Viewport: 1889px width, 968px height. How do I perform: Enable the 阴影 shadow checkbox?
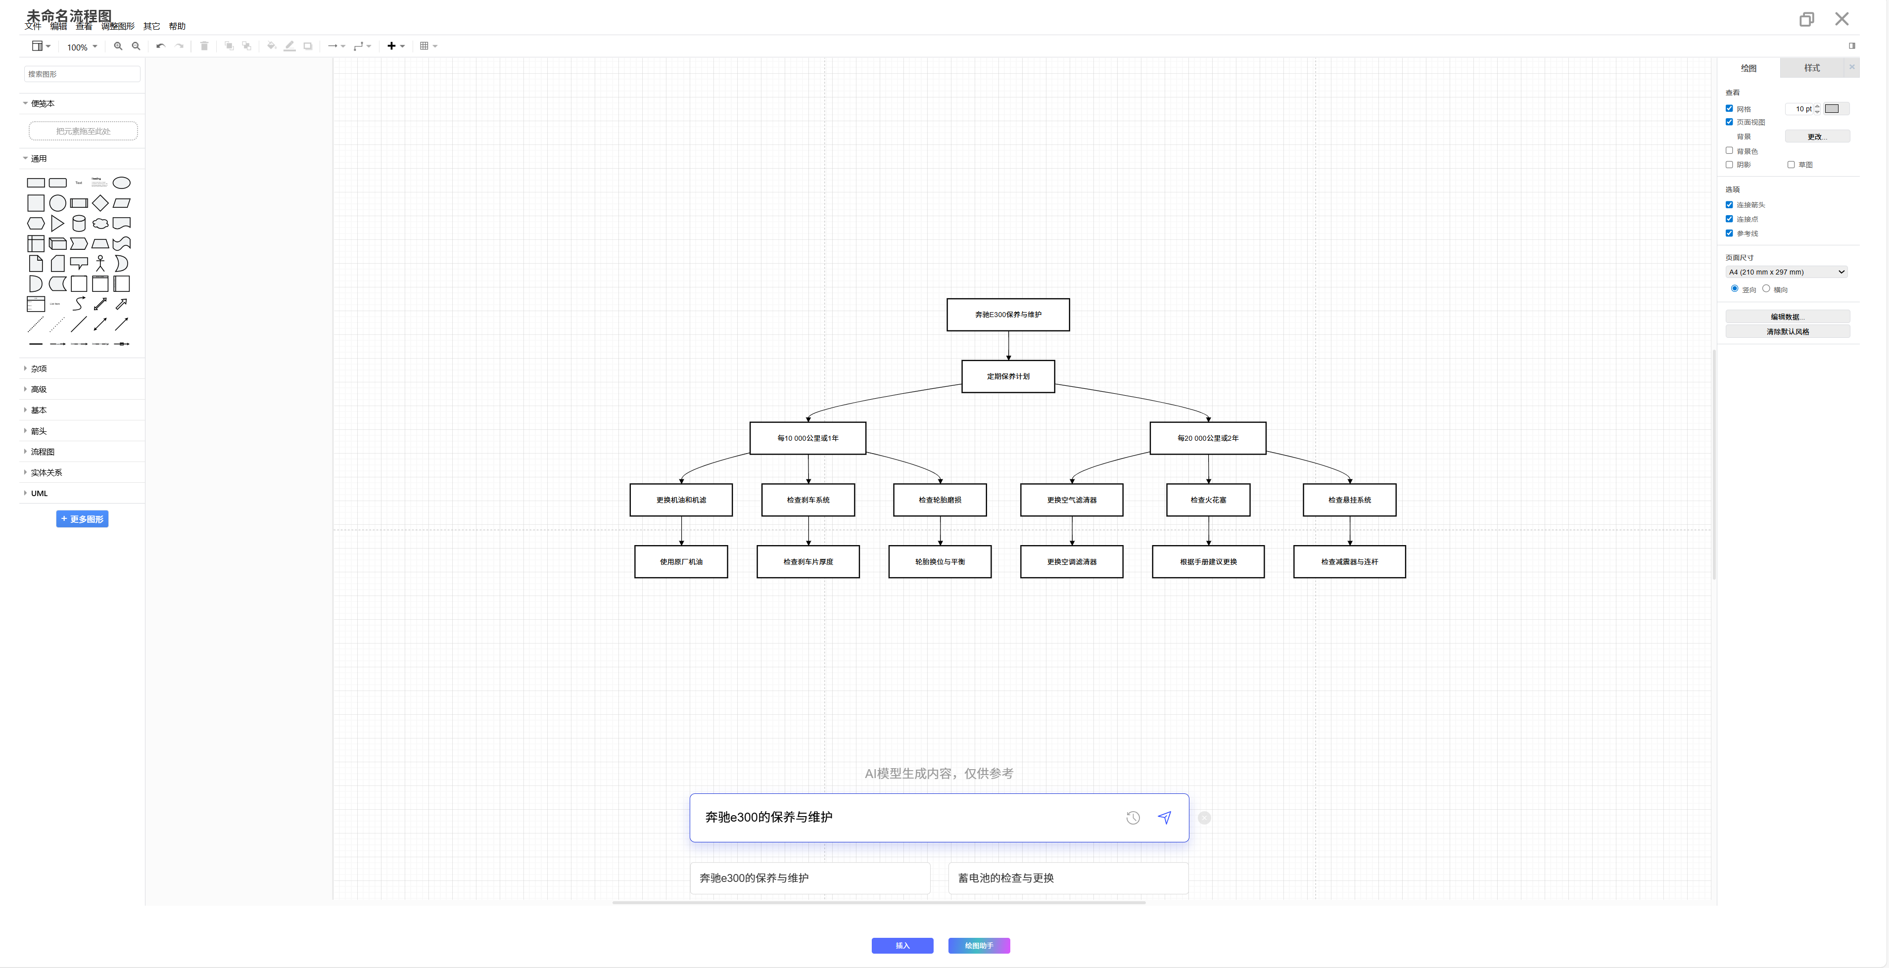tap(1729, 164)
